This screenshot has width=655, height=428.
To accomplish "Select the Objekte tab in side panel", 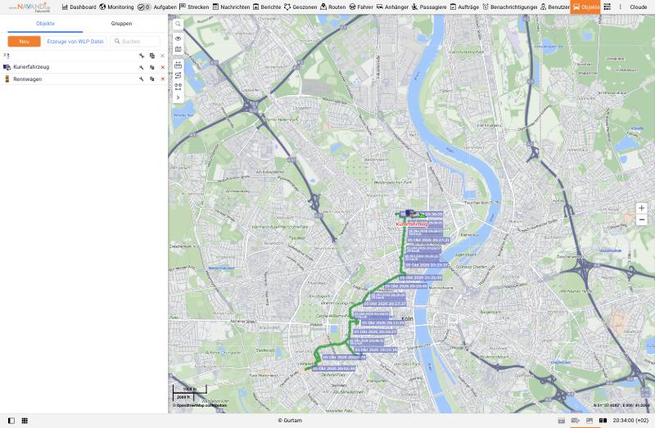I will click(x=45, y=24).
